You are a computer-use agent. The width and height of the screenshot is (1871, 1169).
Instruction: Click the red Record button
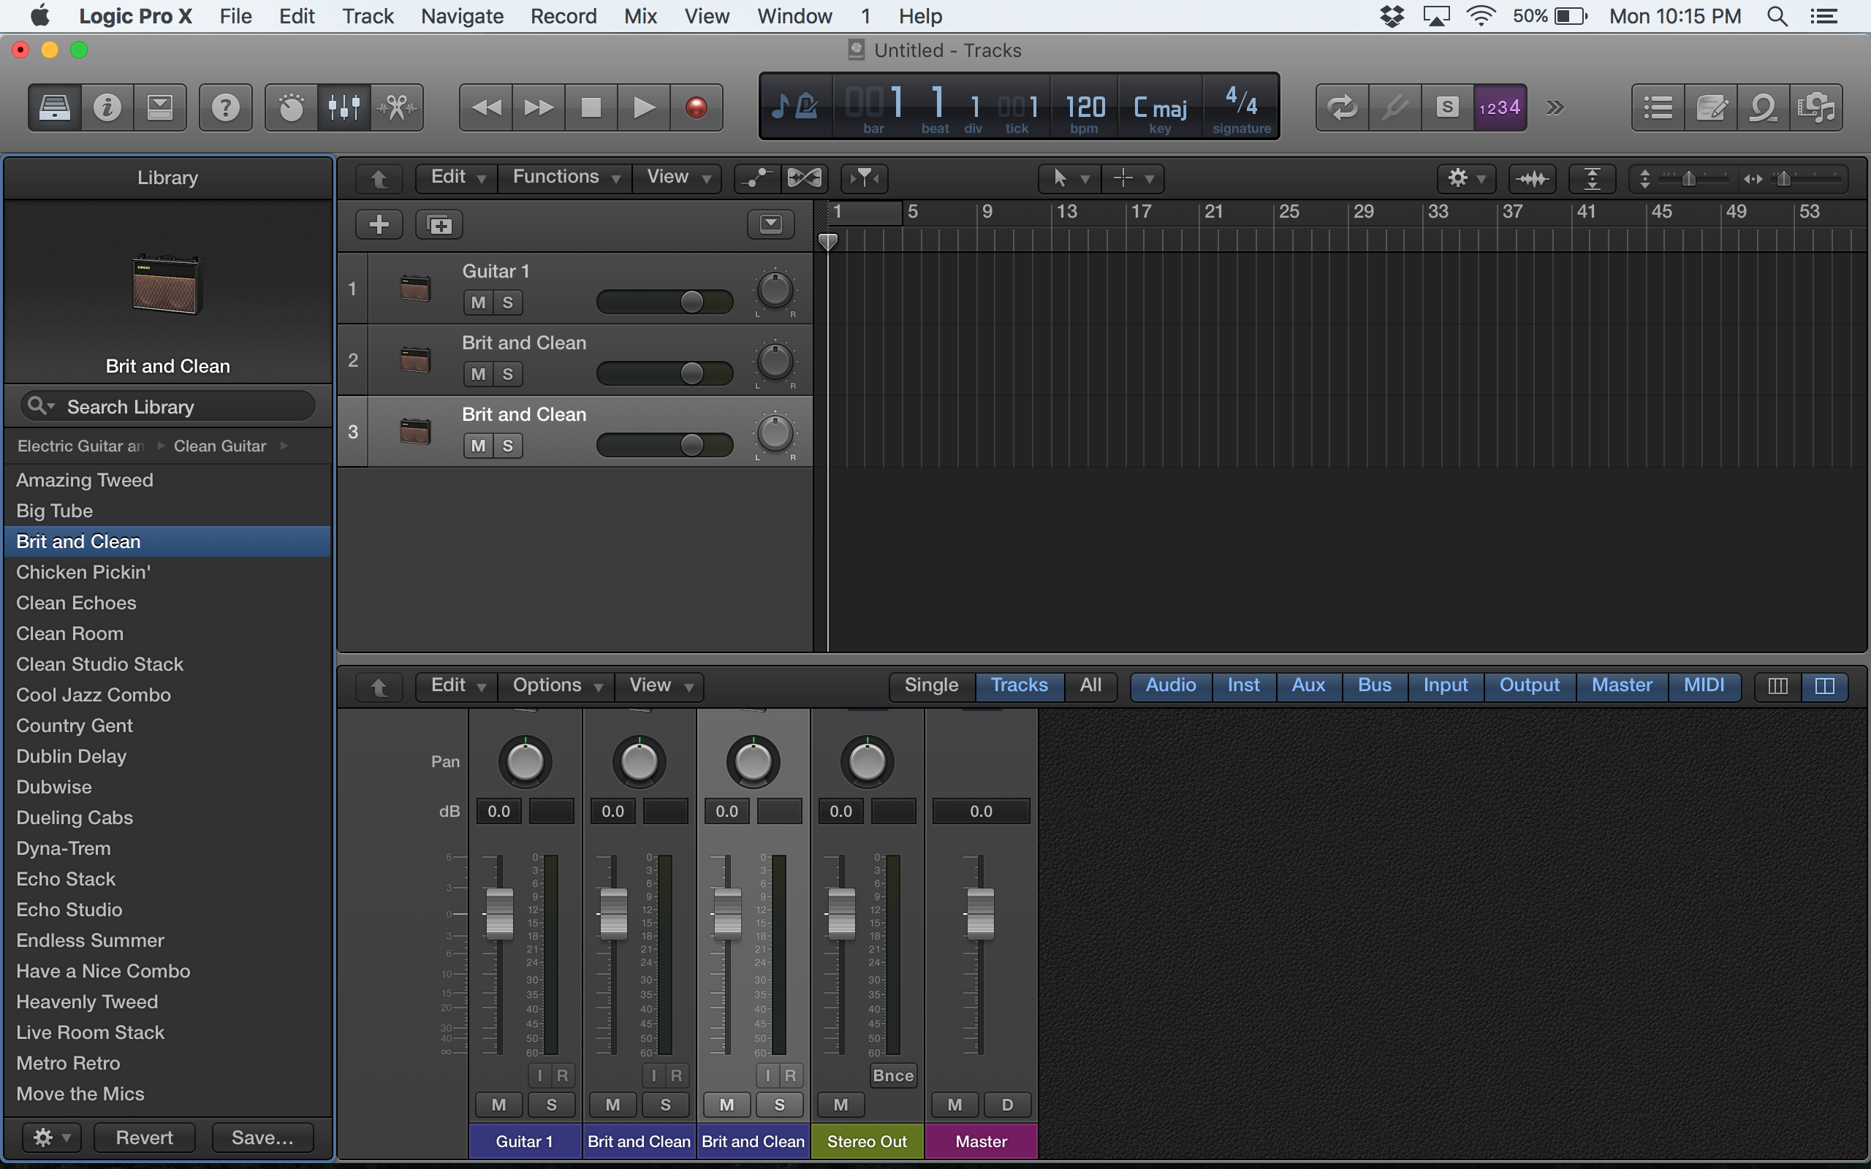tap(697, 107)
